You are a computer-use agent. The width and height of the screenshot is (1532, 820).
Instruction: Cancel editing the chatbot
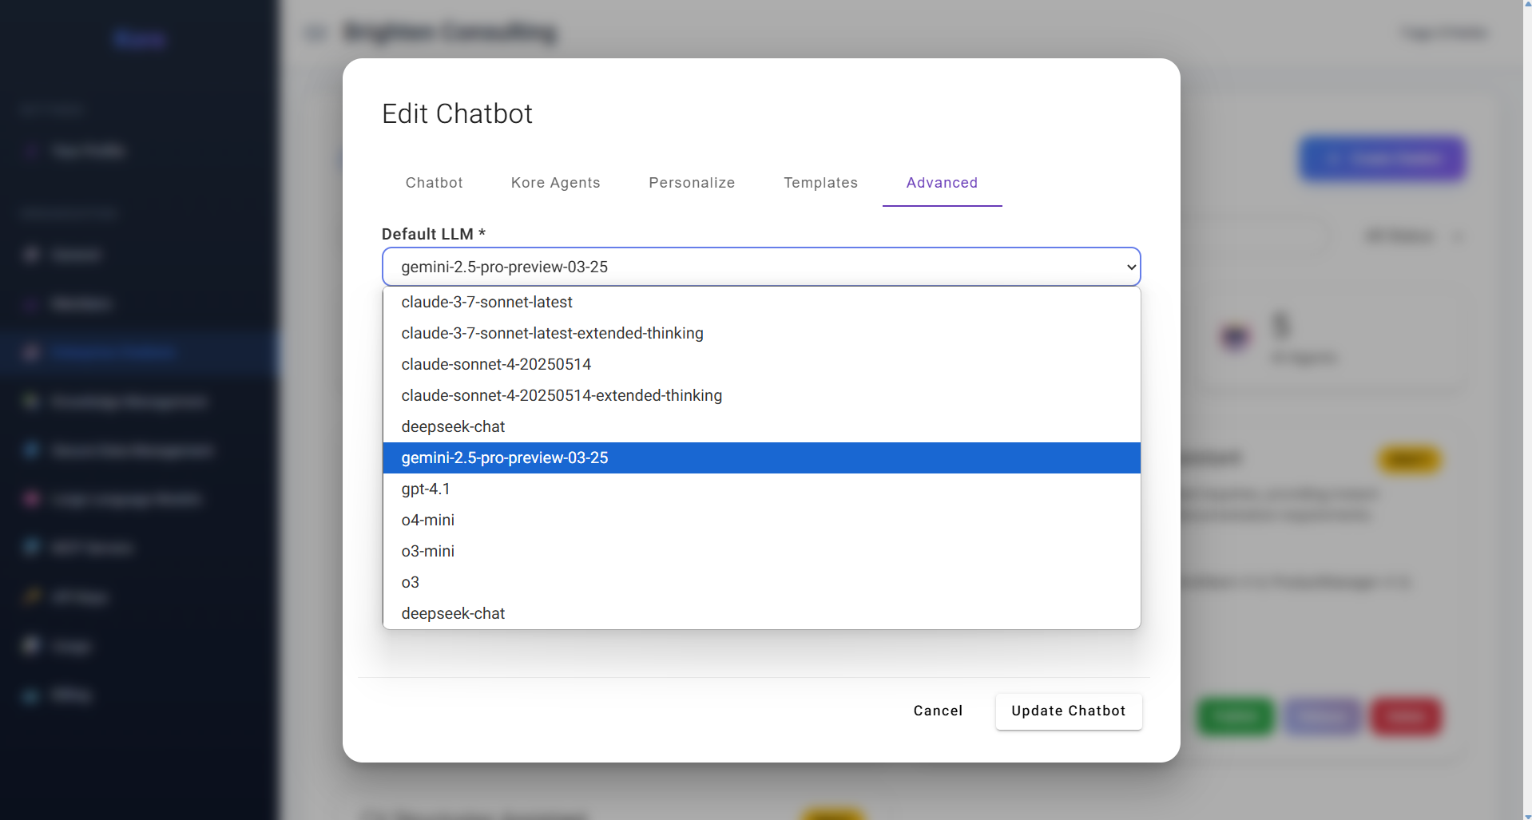(938, 711)
